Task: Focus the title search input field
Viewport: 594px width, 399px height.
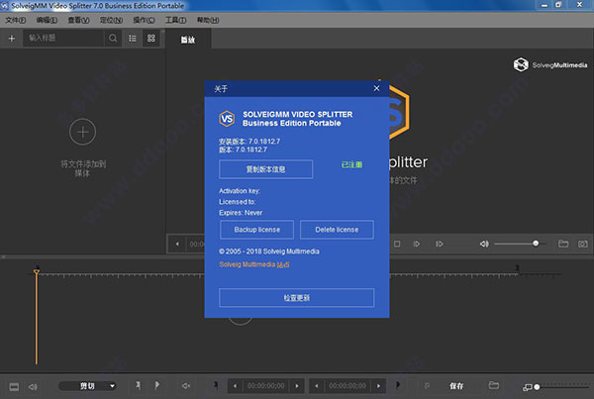Action: (63, 38)
